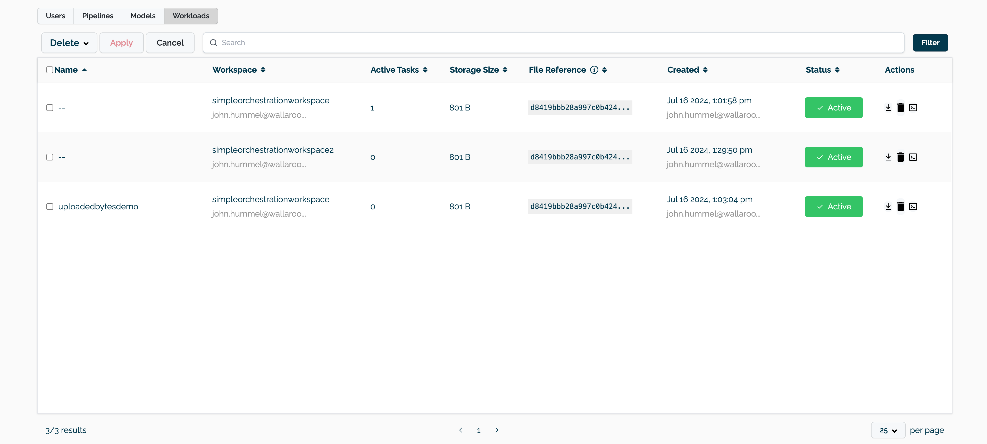
Task: Delete the simpleorchestrationworkspace2 workload via trash icon
Action: click(x=900, y=157)
